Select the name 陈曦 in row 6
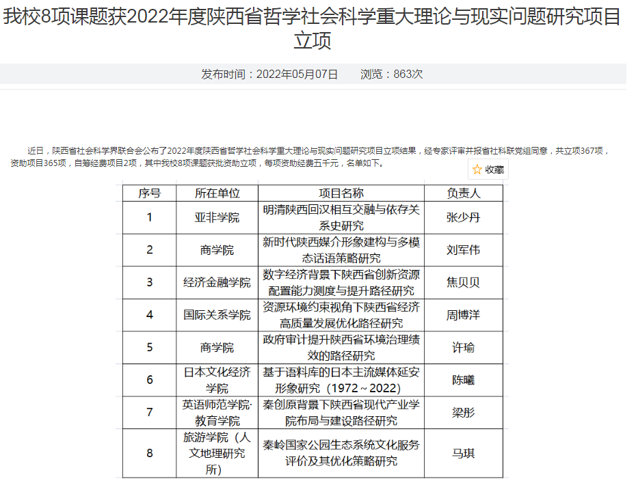This screenshot has height=492, width=638. pos(463,380)
